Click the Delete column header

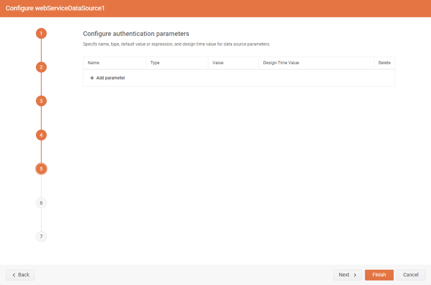(384, 63)
